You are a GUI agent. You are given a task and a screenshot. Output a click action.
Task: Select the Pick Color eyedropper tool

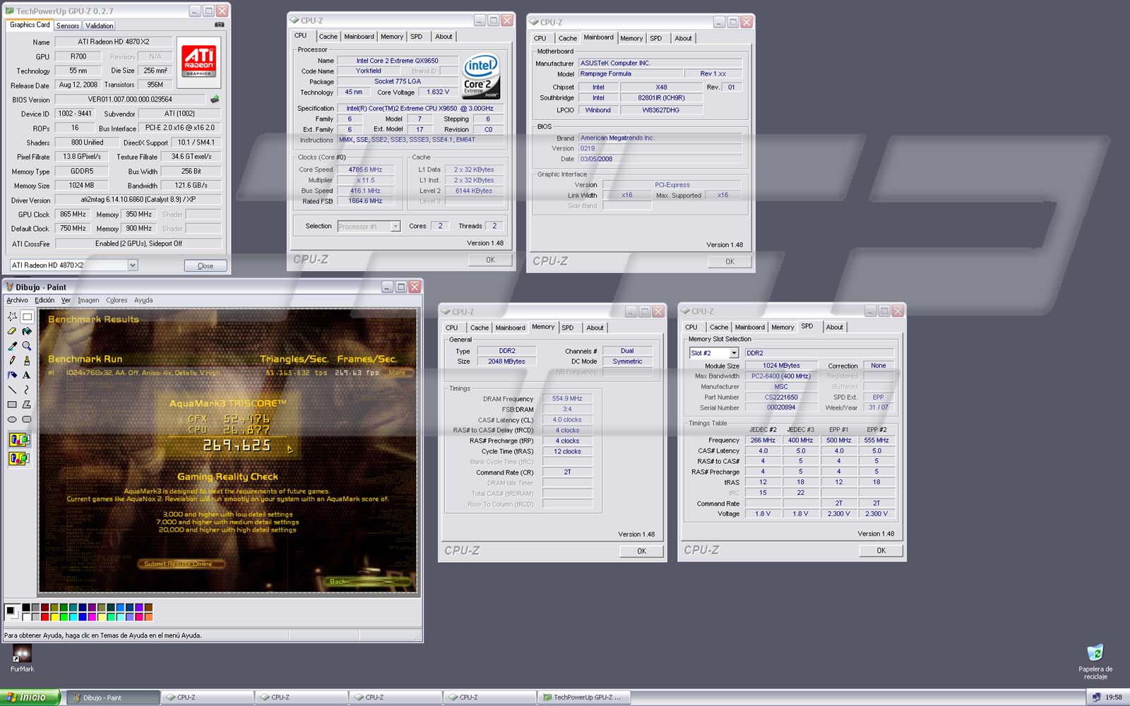(x=12, y=346)
